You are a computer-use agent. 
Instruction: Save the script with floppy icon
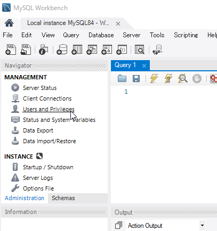click(x=136, y=78)
